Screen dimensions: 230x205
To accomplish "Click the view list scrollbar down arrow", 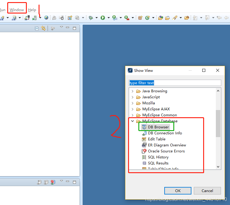I will pos(218,167).
